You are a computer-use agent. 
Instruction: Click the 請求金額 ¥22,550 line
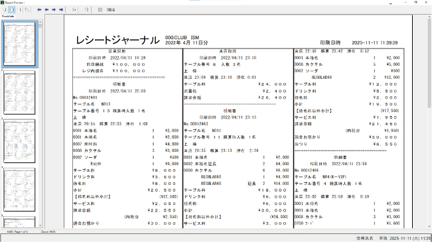pos(125,210)
